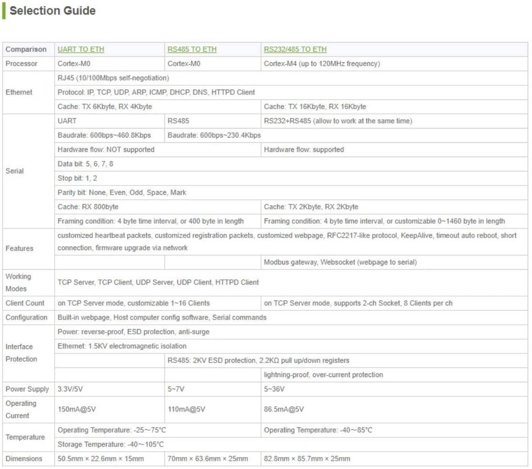The height and width of the screenshot is (469, 532).
Task: Open the RS485 TO ETH link
Action: 192,49
